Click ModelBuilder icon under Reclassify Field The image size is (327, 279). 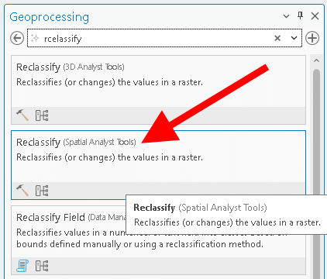42,266
